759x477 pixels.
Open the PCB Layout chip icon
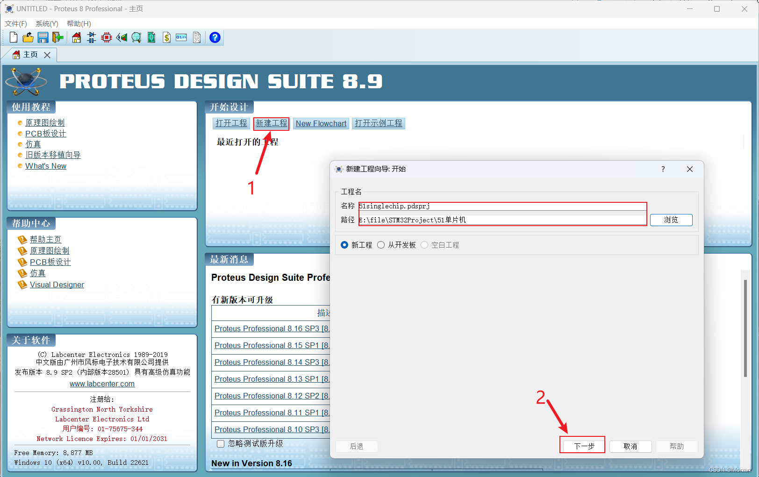click(x=107, y=37)
